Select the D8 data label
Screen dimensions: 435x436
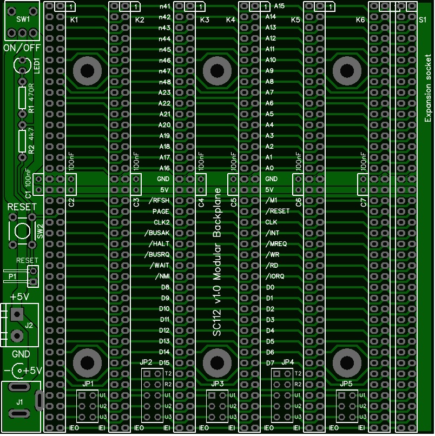(x=165, y=287)
